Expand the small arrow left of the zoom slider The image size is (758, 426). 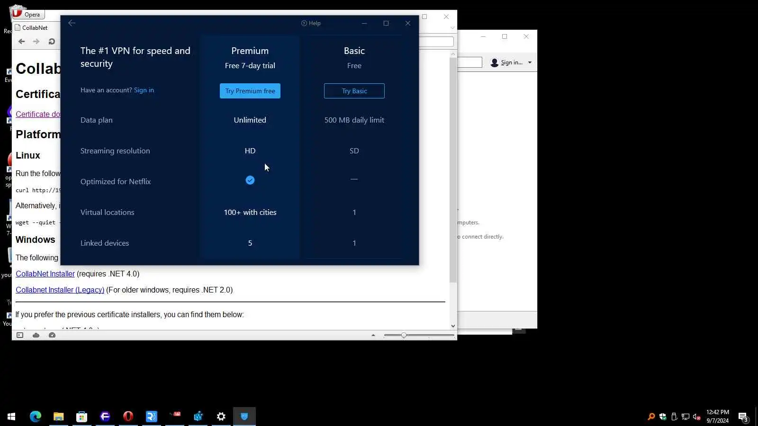373,335
